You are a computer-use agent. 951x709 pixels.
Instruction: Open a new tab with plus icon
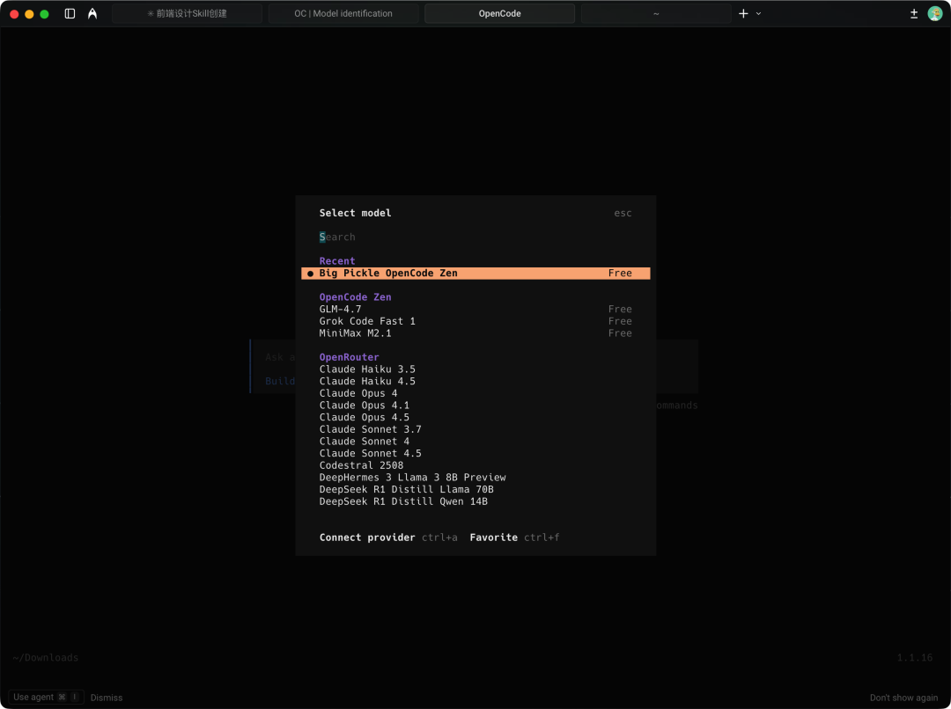click(x=743, y=14)
